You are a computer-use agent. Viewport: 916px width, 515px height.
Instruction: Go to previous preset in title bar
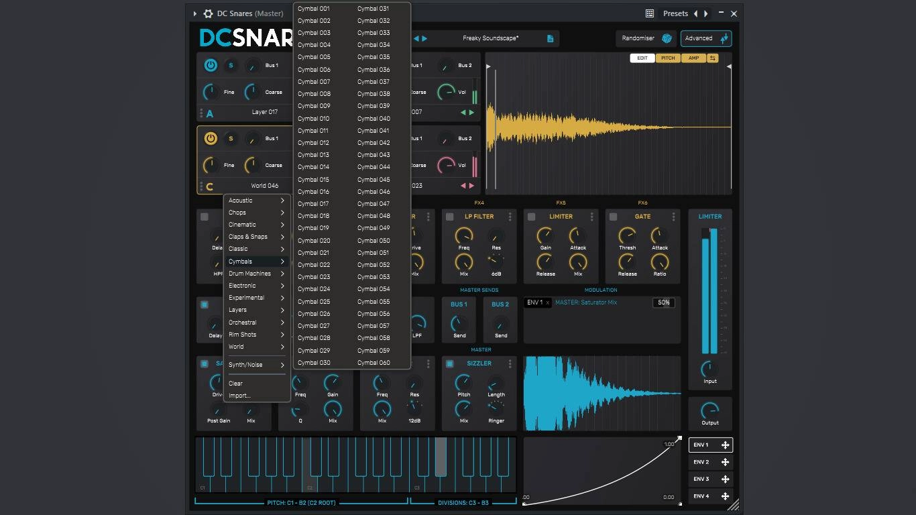(695, 13)
